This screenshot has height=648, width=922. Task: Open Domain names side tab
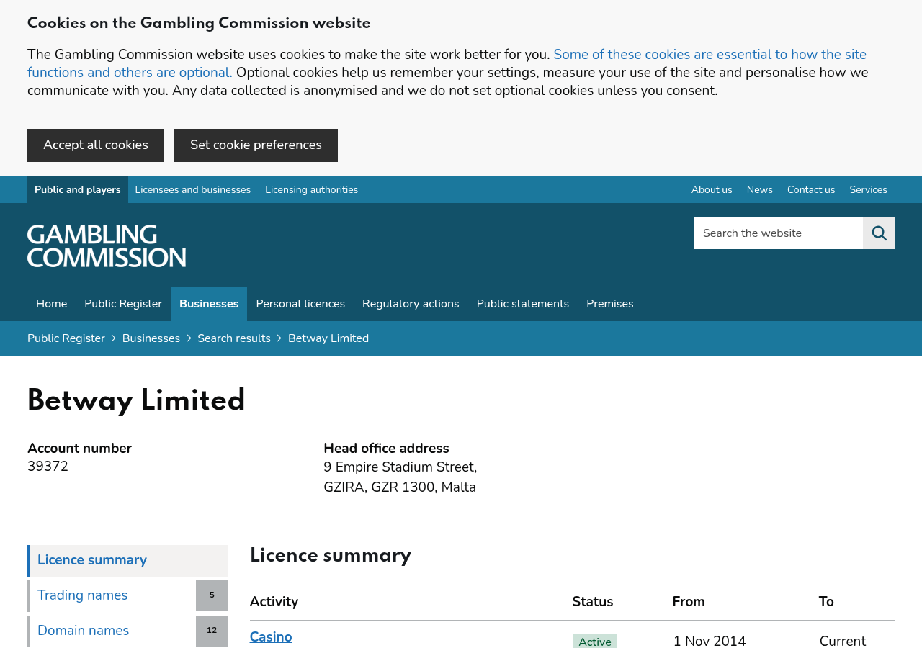click(x=112, y=631)
